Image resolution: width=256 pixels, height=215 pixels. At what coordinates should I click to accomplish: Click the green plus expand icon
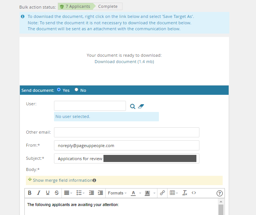pyautogui.click(x=30, y=180)
